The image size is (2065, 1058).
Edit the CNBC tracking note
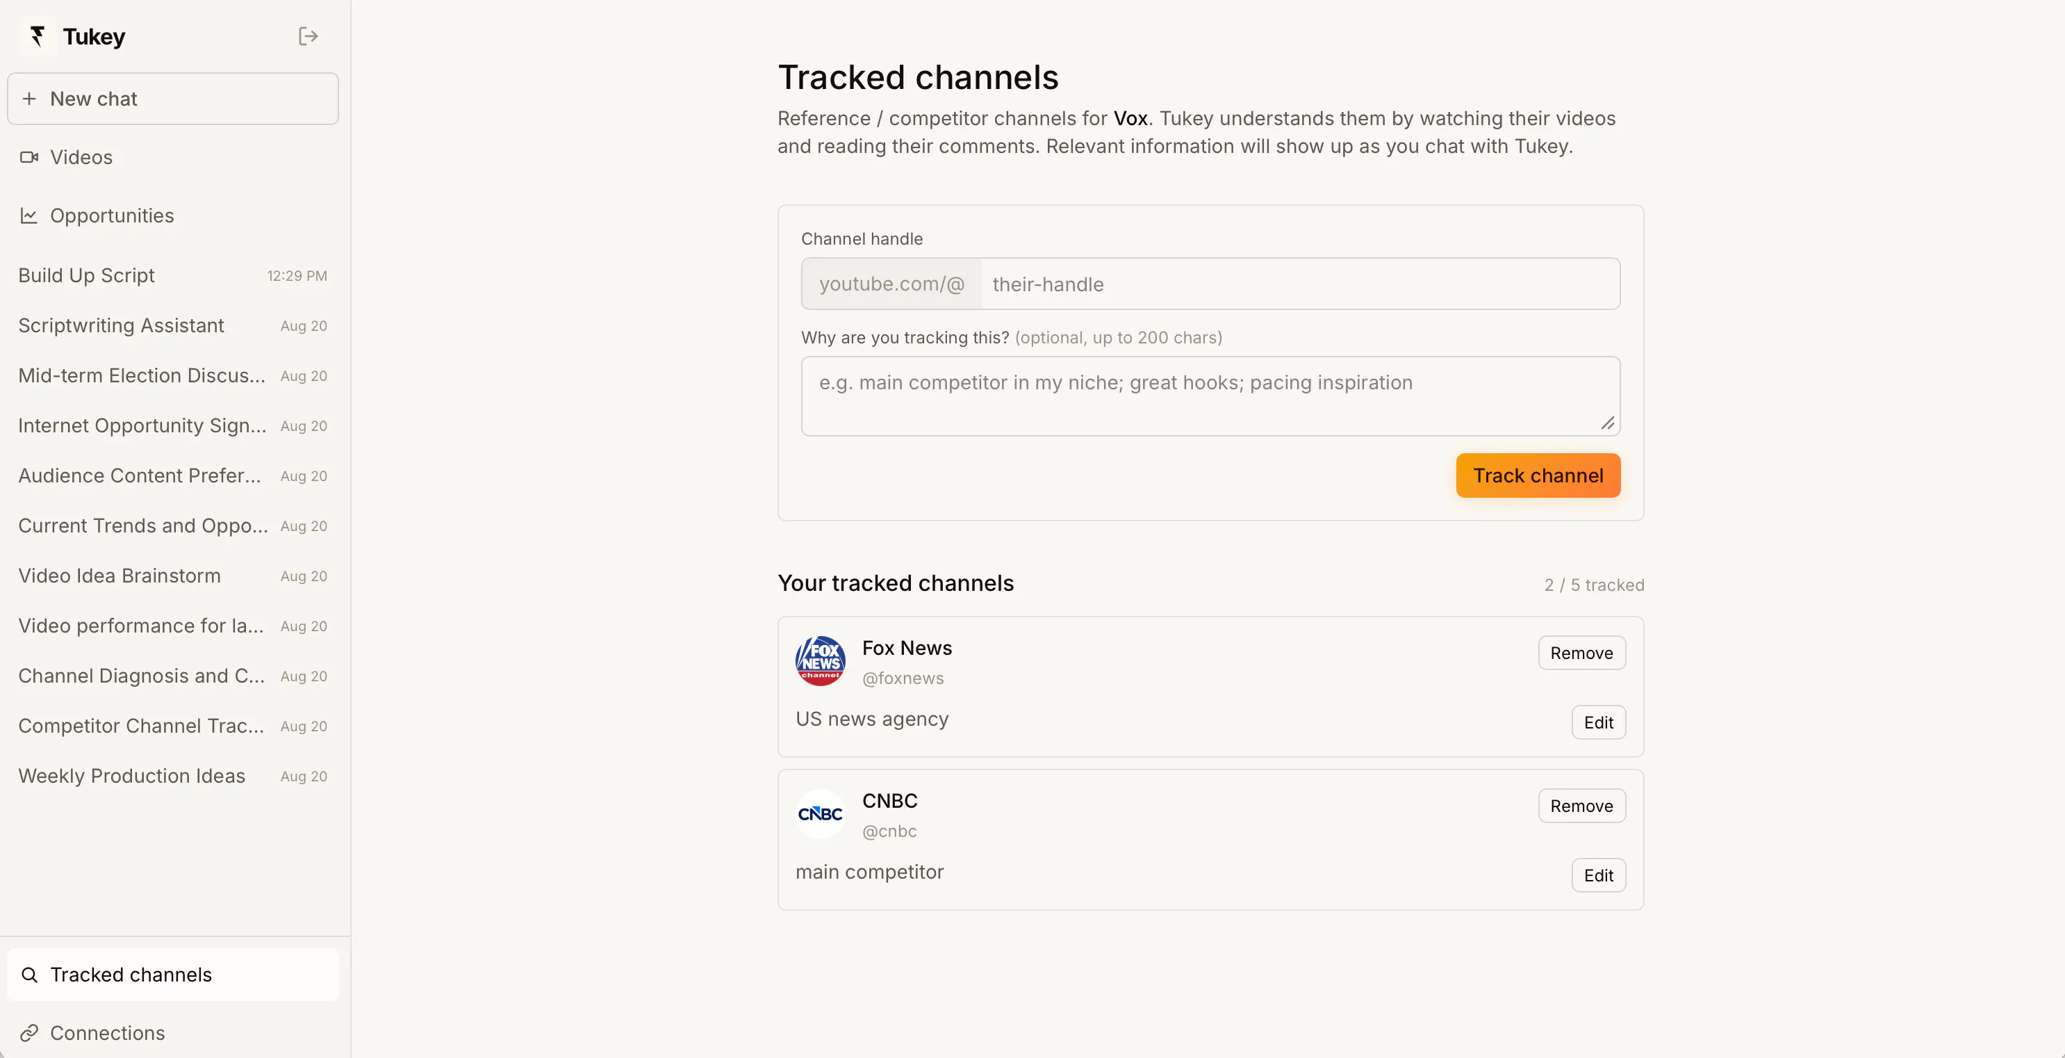[x=1597, y=876]
